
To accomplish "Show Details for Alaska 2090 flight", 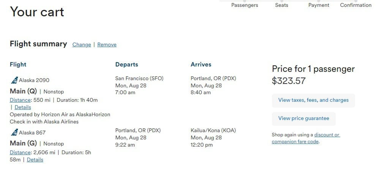I will click(x=23, y=107).
